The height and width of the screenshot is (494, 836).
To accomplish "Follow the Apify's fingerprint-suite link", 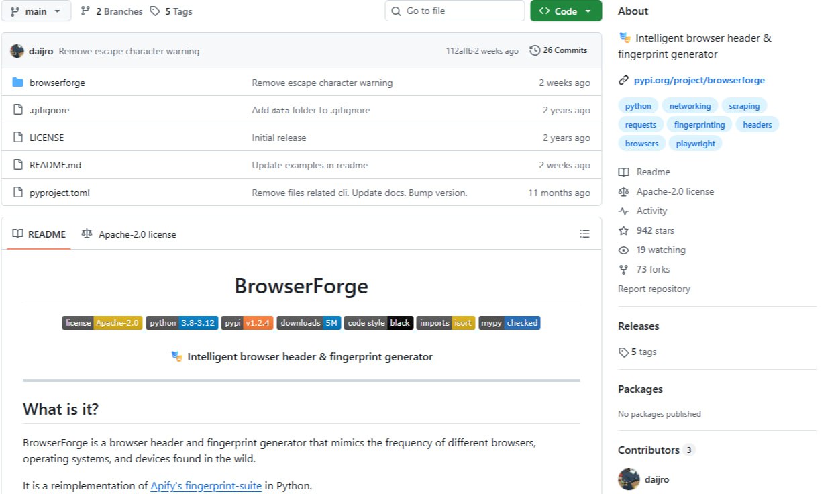I will (x=206, y=485).
